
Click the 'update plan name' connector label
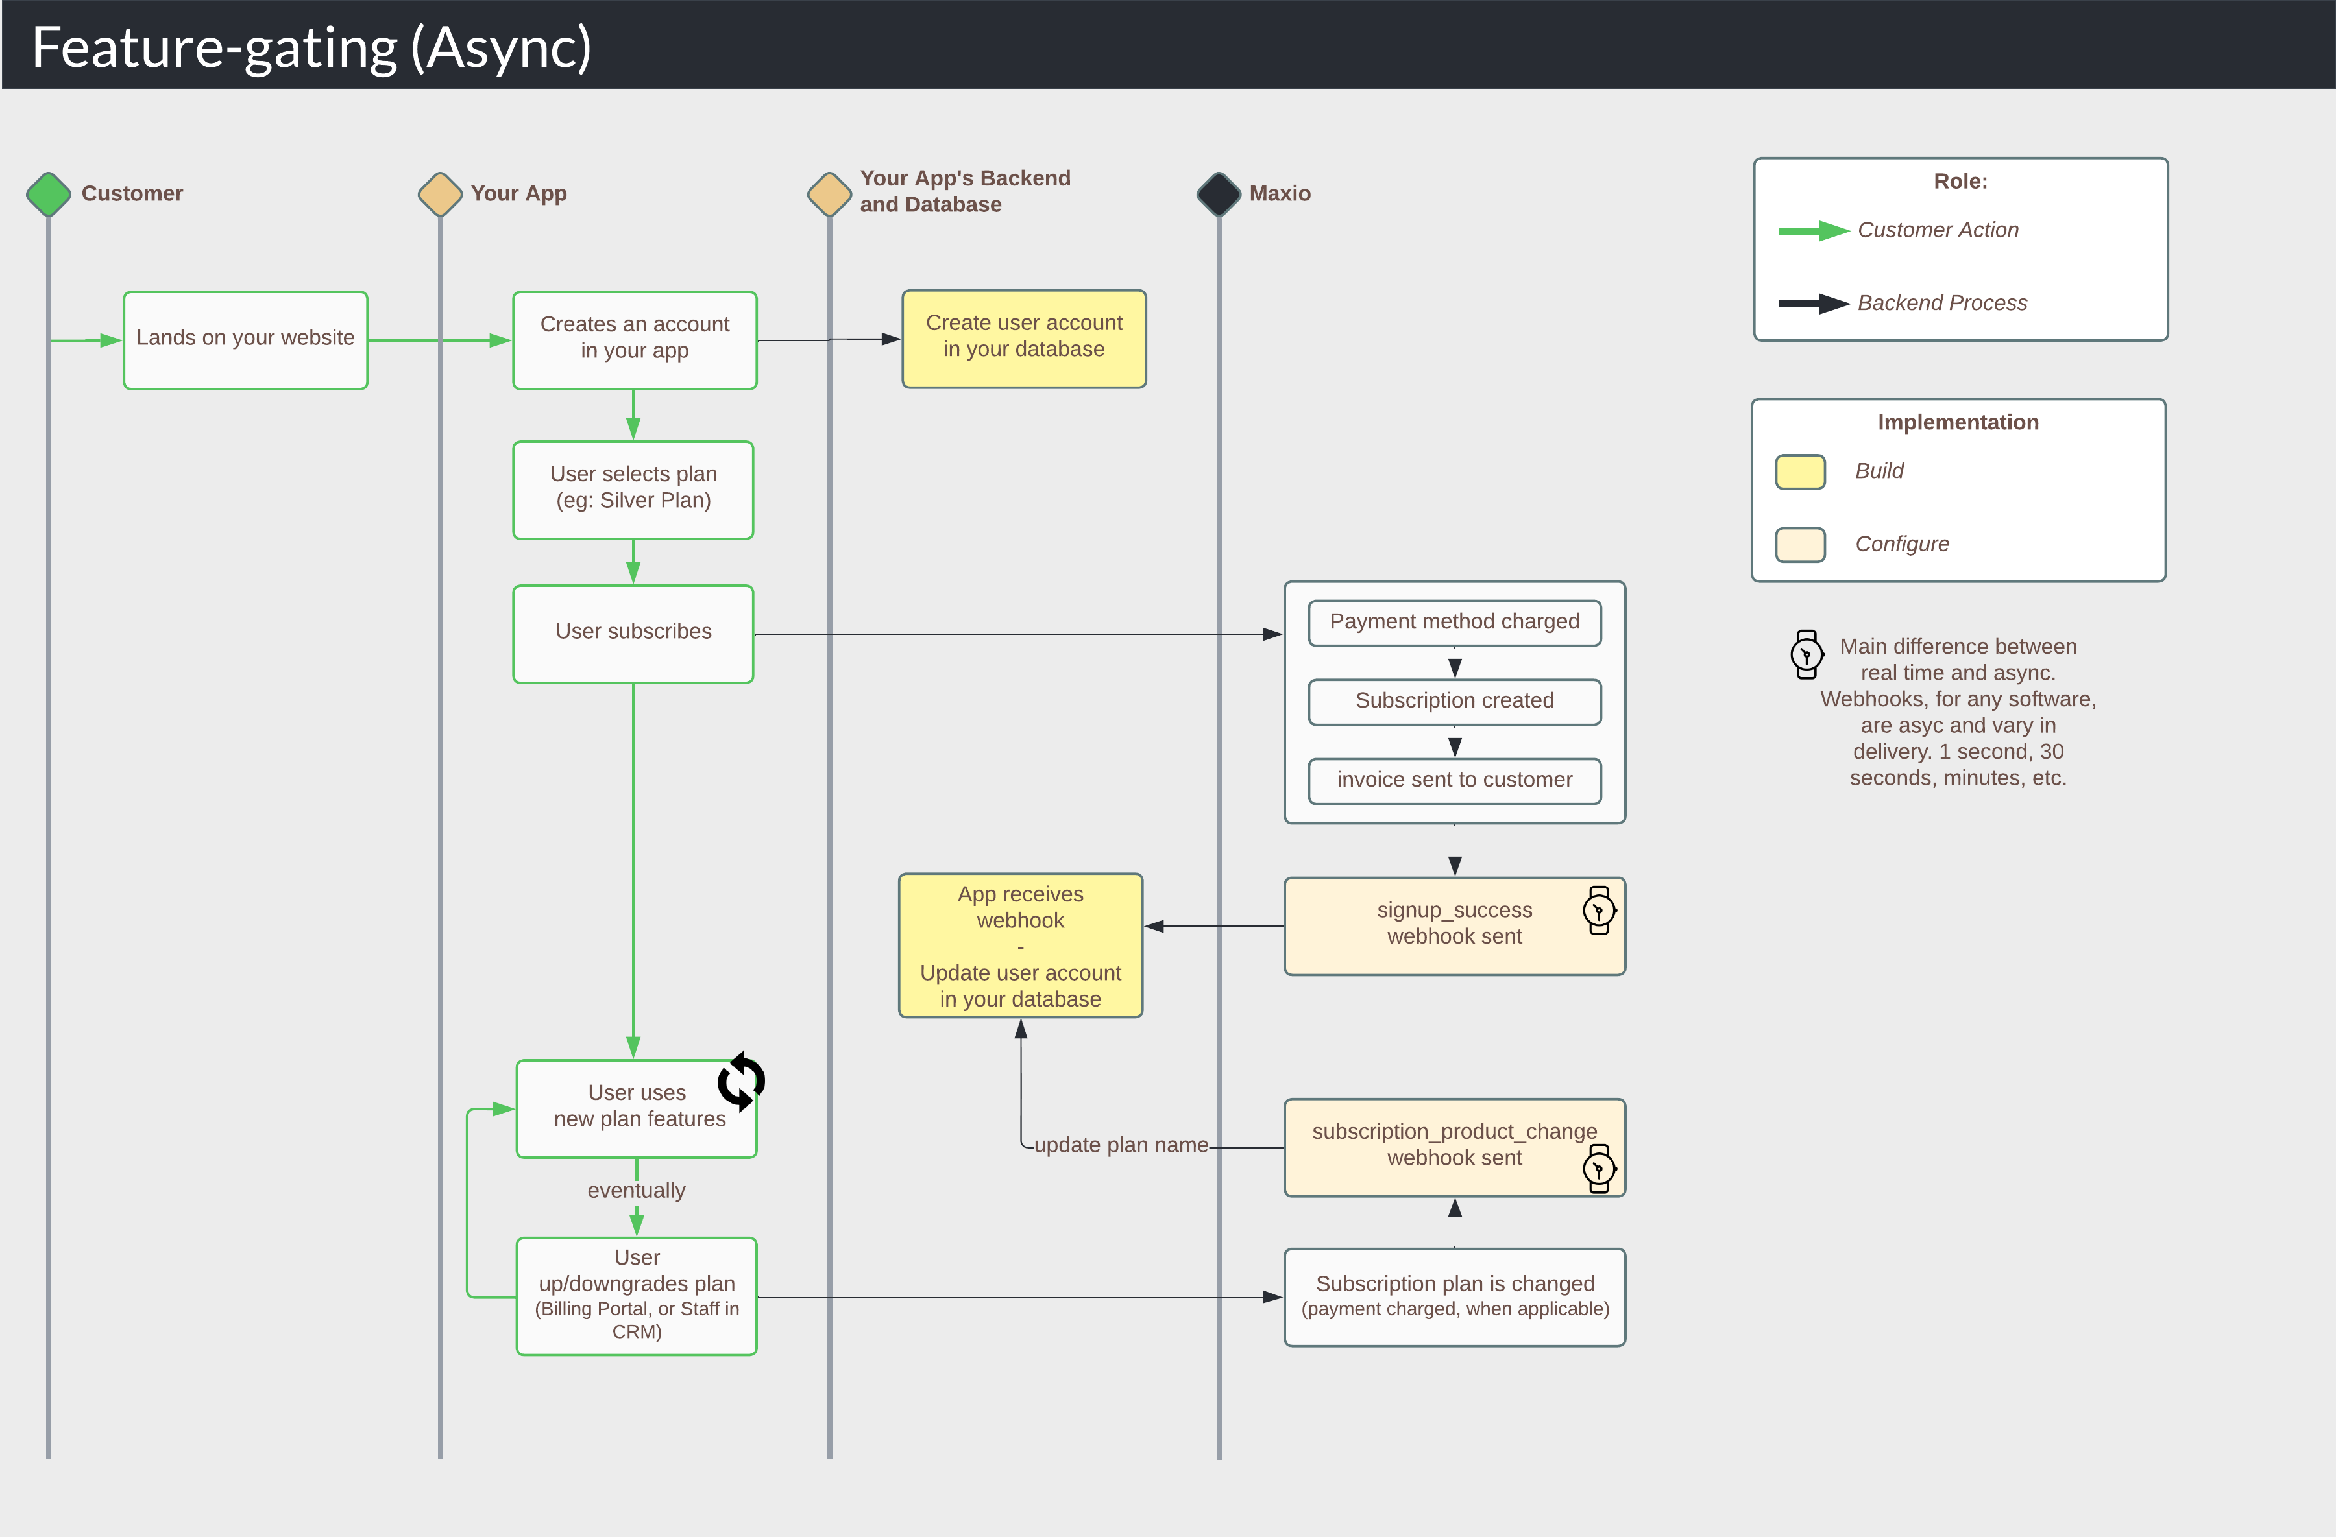click(1121, 1145)
